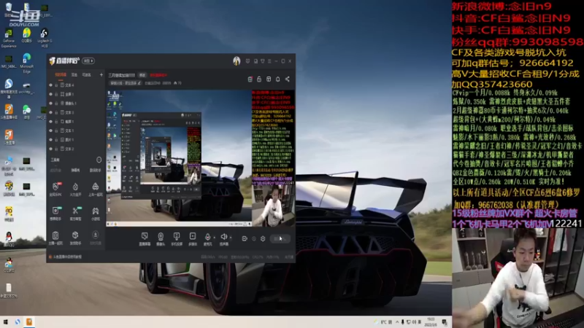The height and width of the screenshot is (328, 584).
Task: Expand speaker options arrow
Action: coord(231,238)
